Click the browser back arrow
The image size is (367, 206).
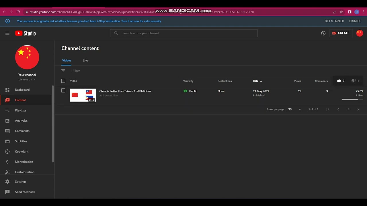click(4, 12)
